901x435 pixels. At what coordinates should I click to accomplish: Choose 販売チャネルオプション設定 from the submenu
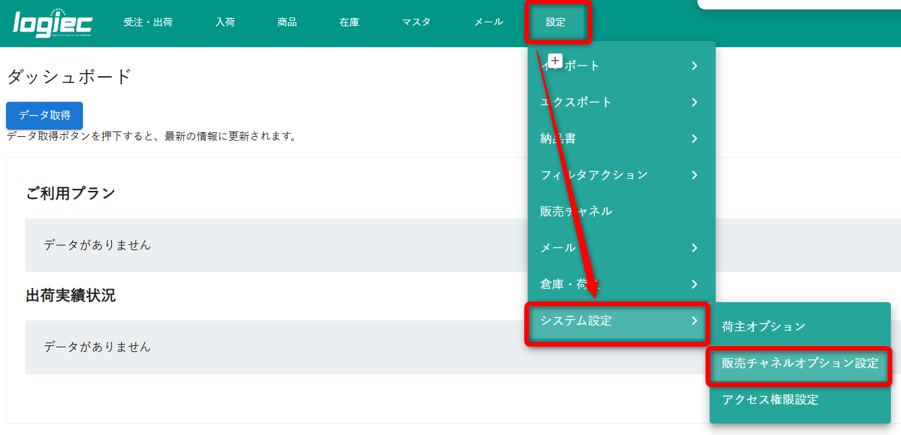click(x=800, y=364)
